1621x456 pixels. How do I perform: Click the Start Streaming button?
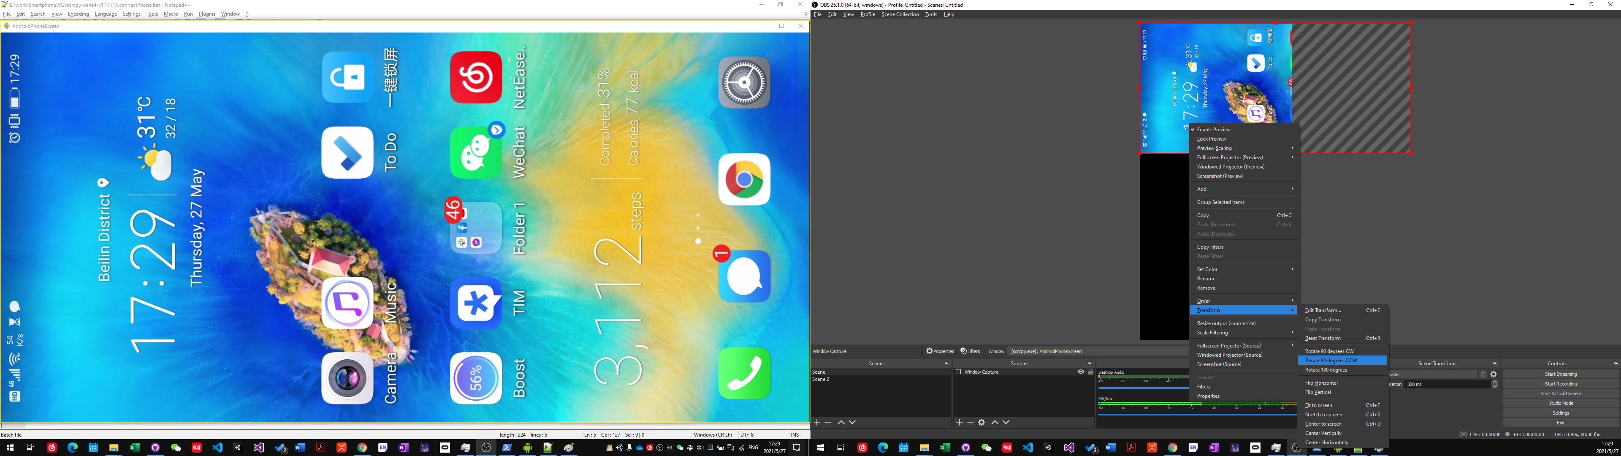(x=1561, y=374)
